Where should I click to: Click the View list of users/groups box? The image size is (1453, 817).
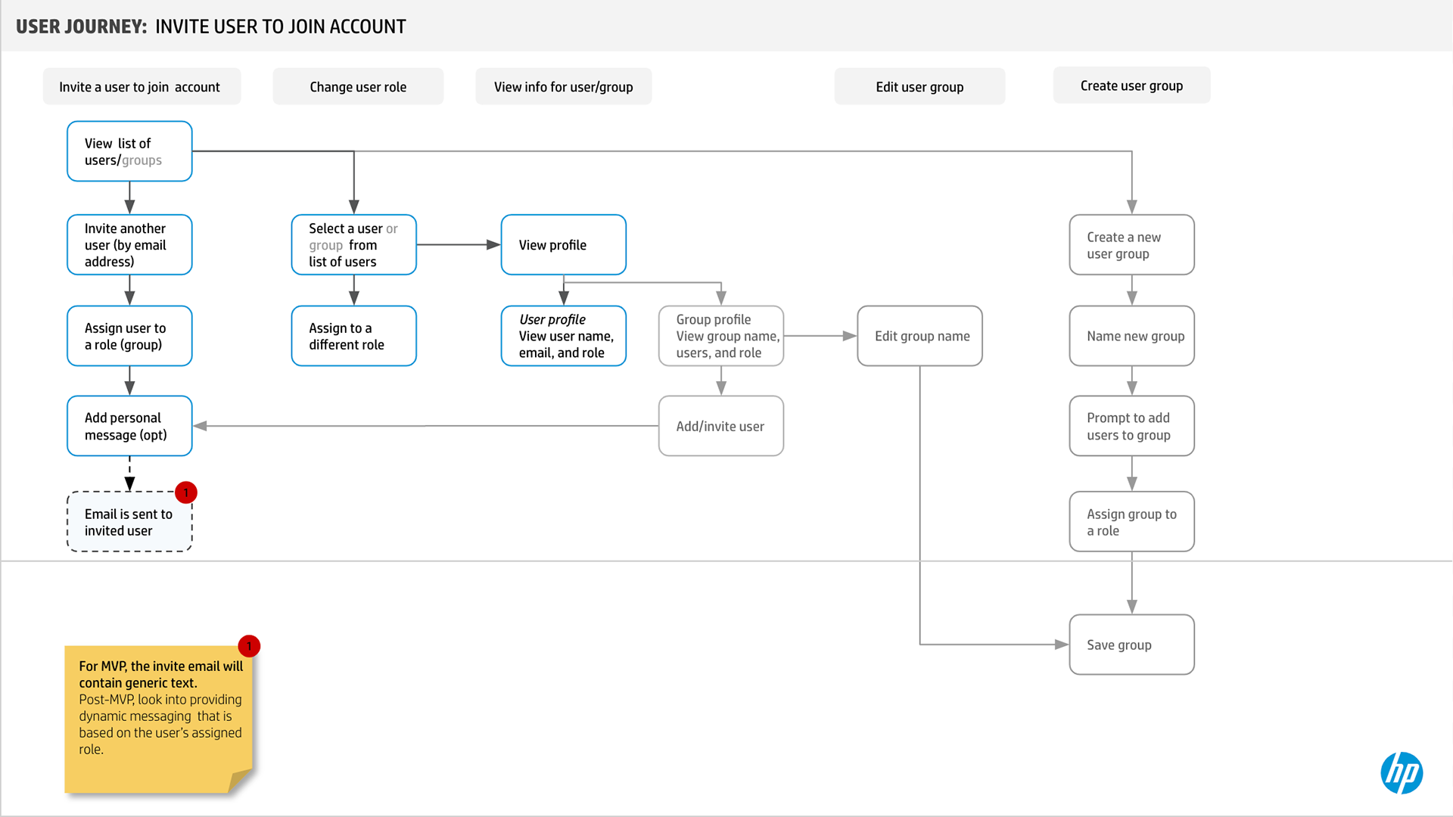[129, 151]
